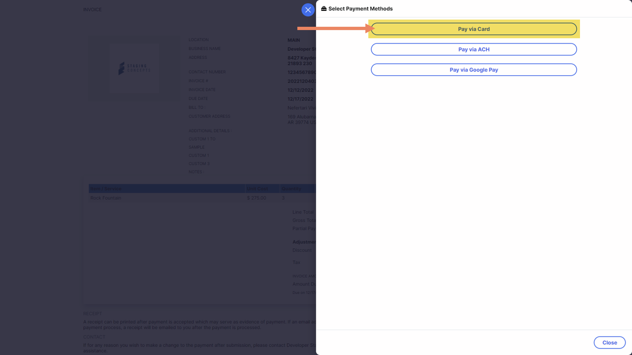The image size is (632, 355).
Task: Click the Item / Service column header
Action: point(106,189)
